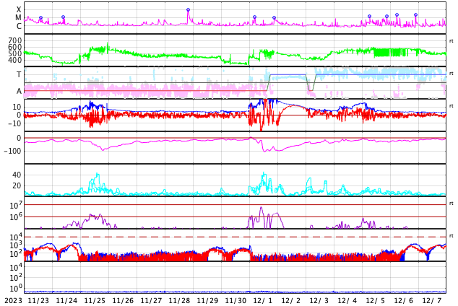Click the last flare marker near 12/6

pos(415,14)
